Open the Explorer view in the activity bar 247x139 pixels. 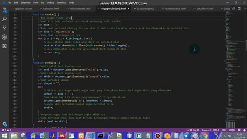pos(4,10)
